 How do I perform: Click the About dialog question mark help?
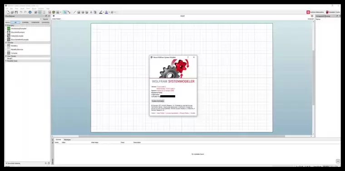[188, 57]
